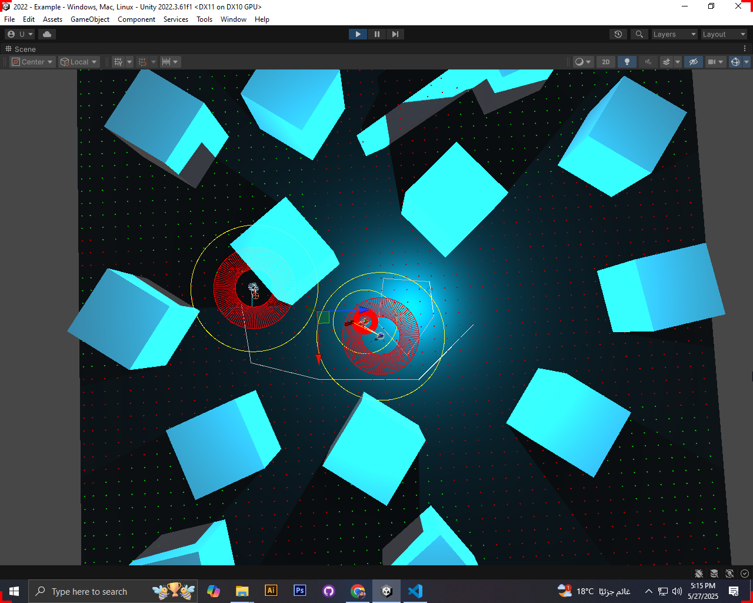
Task: Open Unity search magnifier
Action: pos(639,34)
